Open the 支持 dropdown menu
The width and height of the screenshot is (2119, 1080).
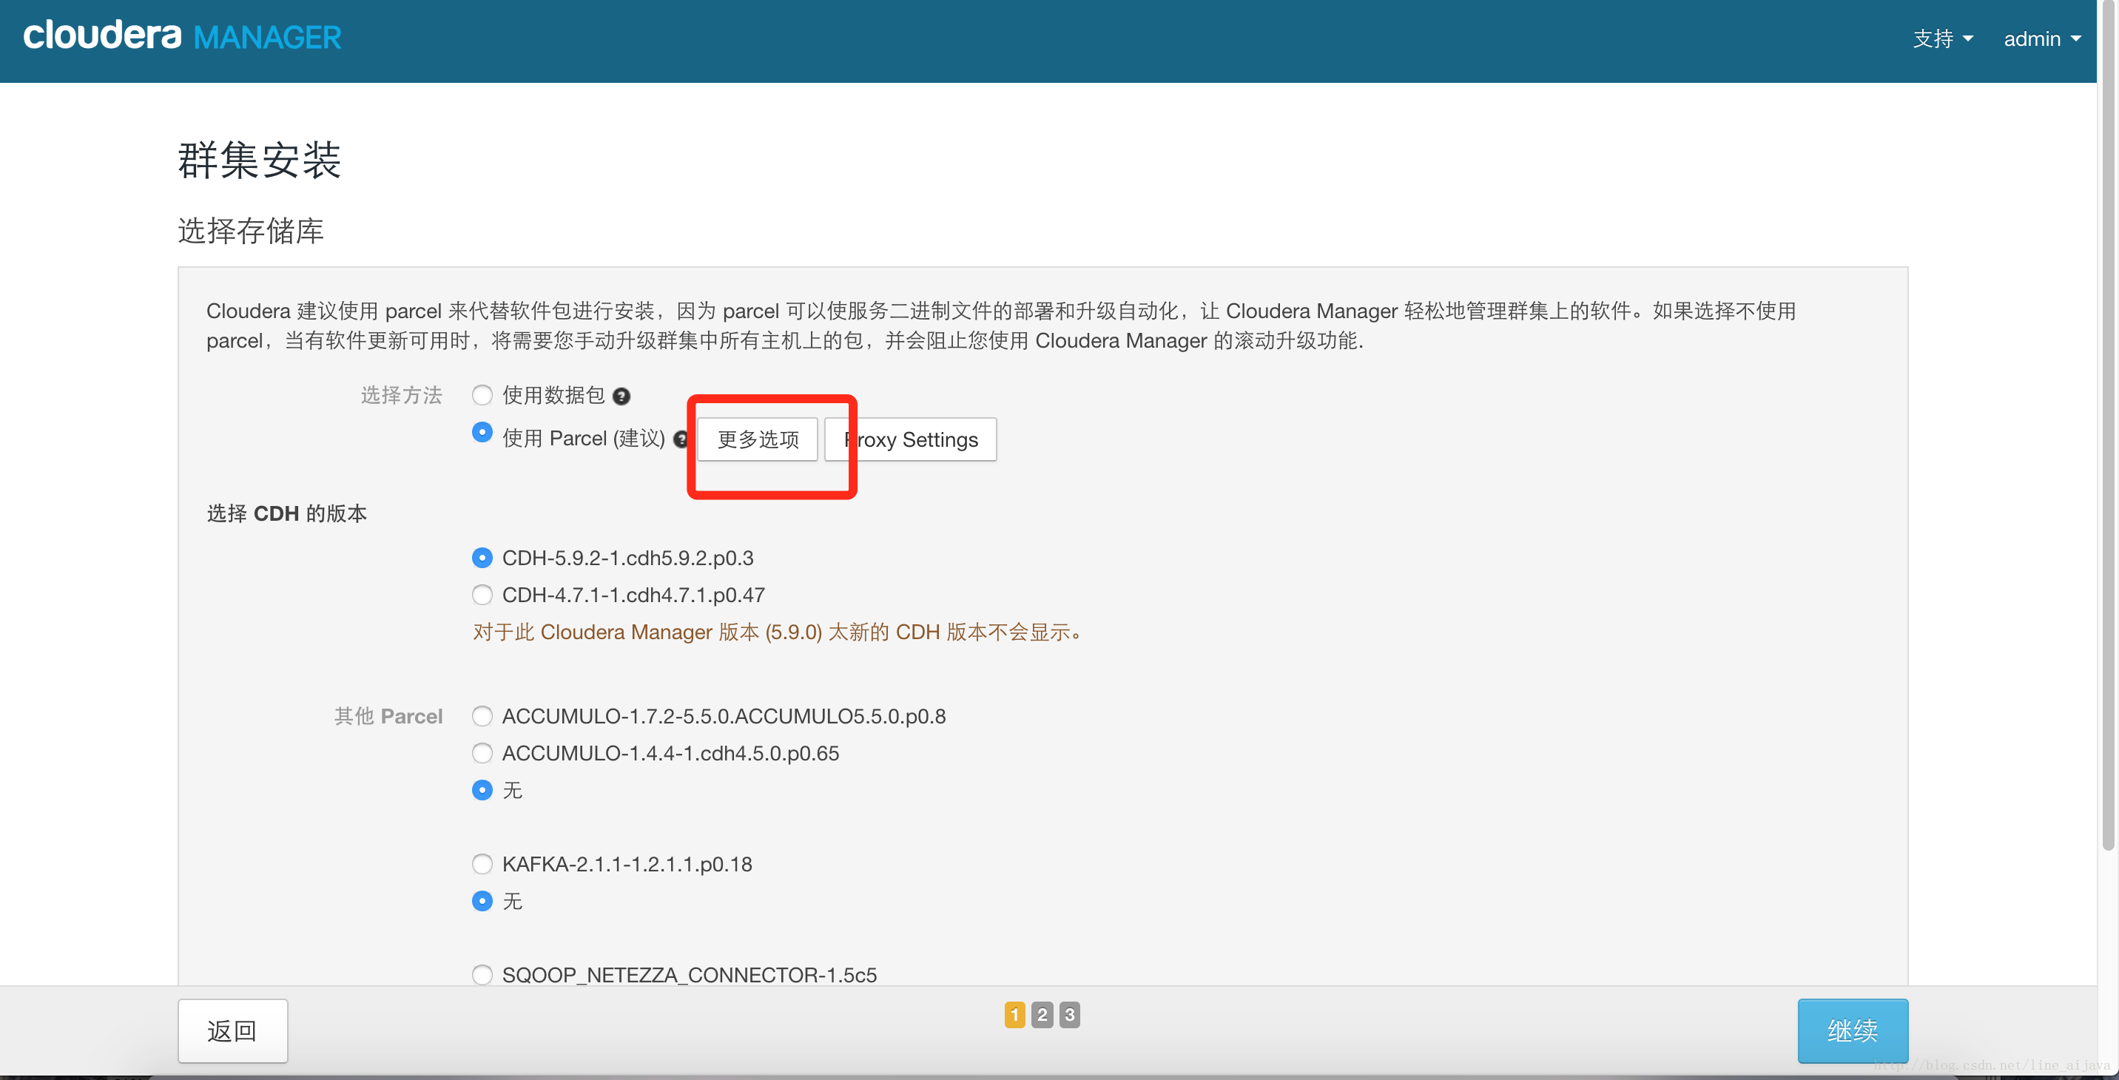coord(1942,38)
